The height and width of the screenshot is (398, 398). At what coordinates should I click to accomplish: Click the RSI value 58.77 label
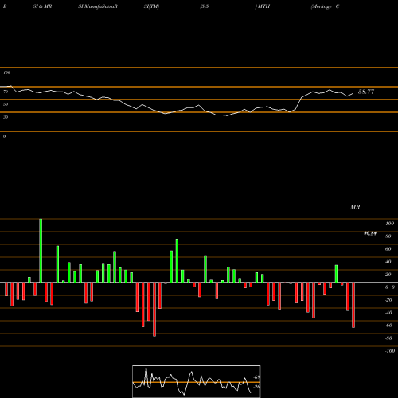tap(366, 92)
